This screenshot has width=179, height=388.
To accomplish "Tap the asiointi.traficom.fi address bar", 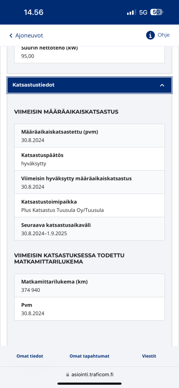I will click(x=90, y=374).
